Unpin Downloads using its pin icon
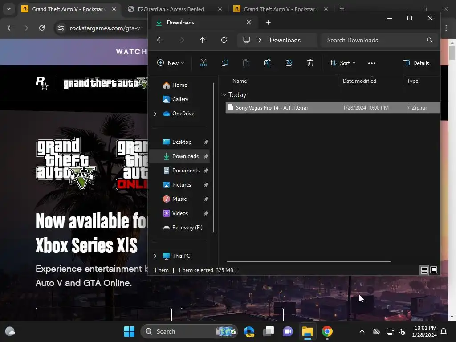The image size is (456, 342). tap(206, 156)
